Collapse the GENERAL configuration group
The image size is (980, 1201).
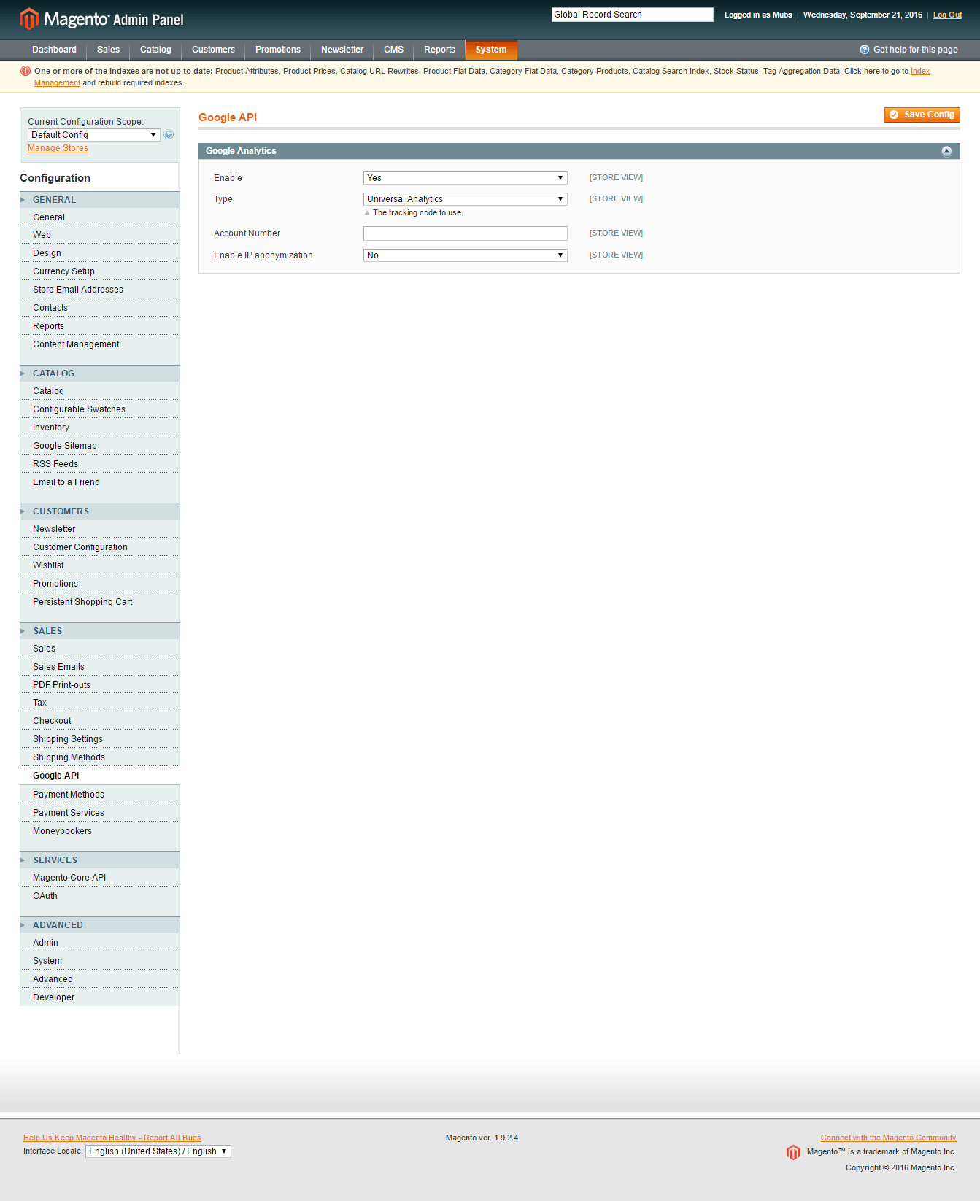[99, 200]
